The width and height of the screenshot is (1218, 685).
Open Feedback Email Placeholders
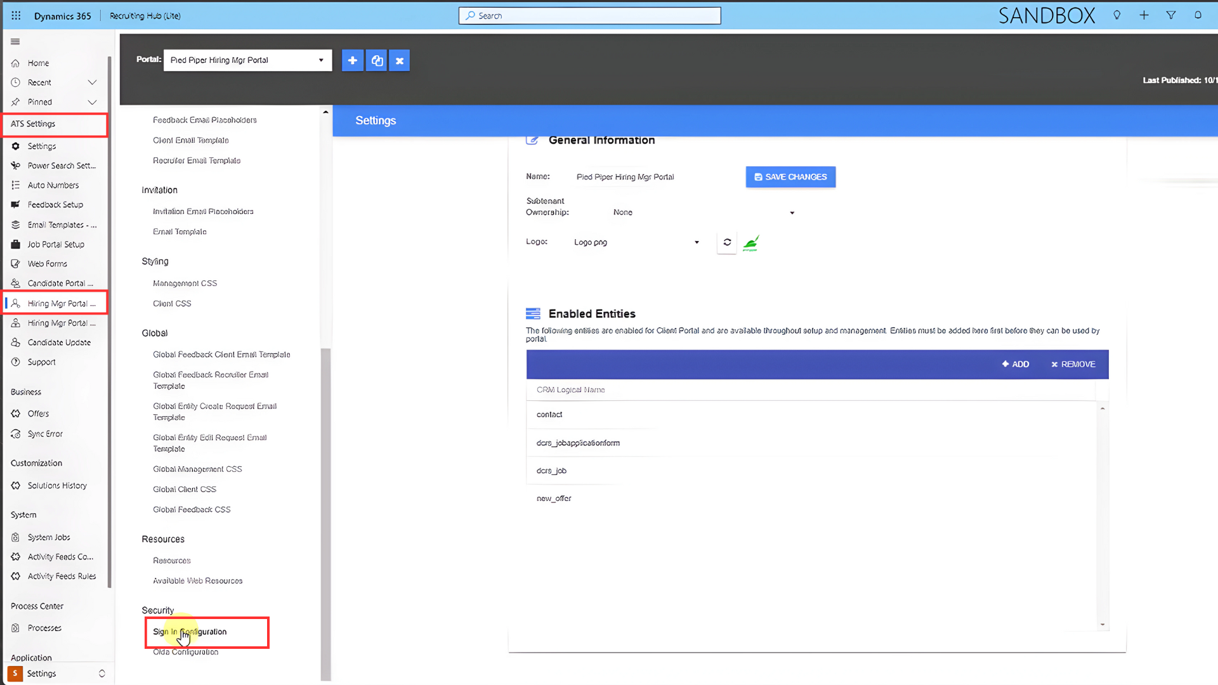(205, 121)
